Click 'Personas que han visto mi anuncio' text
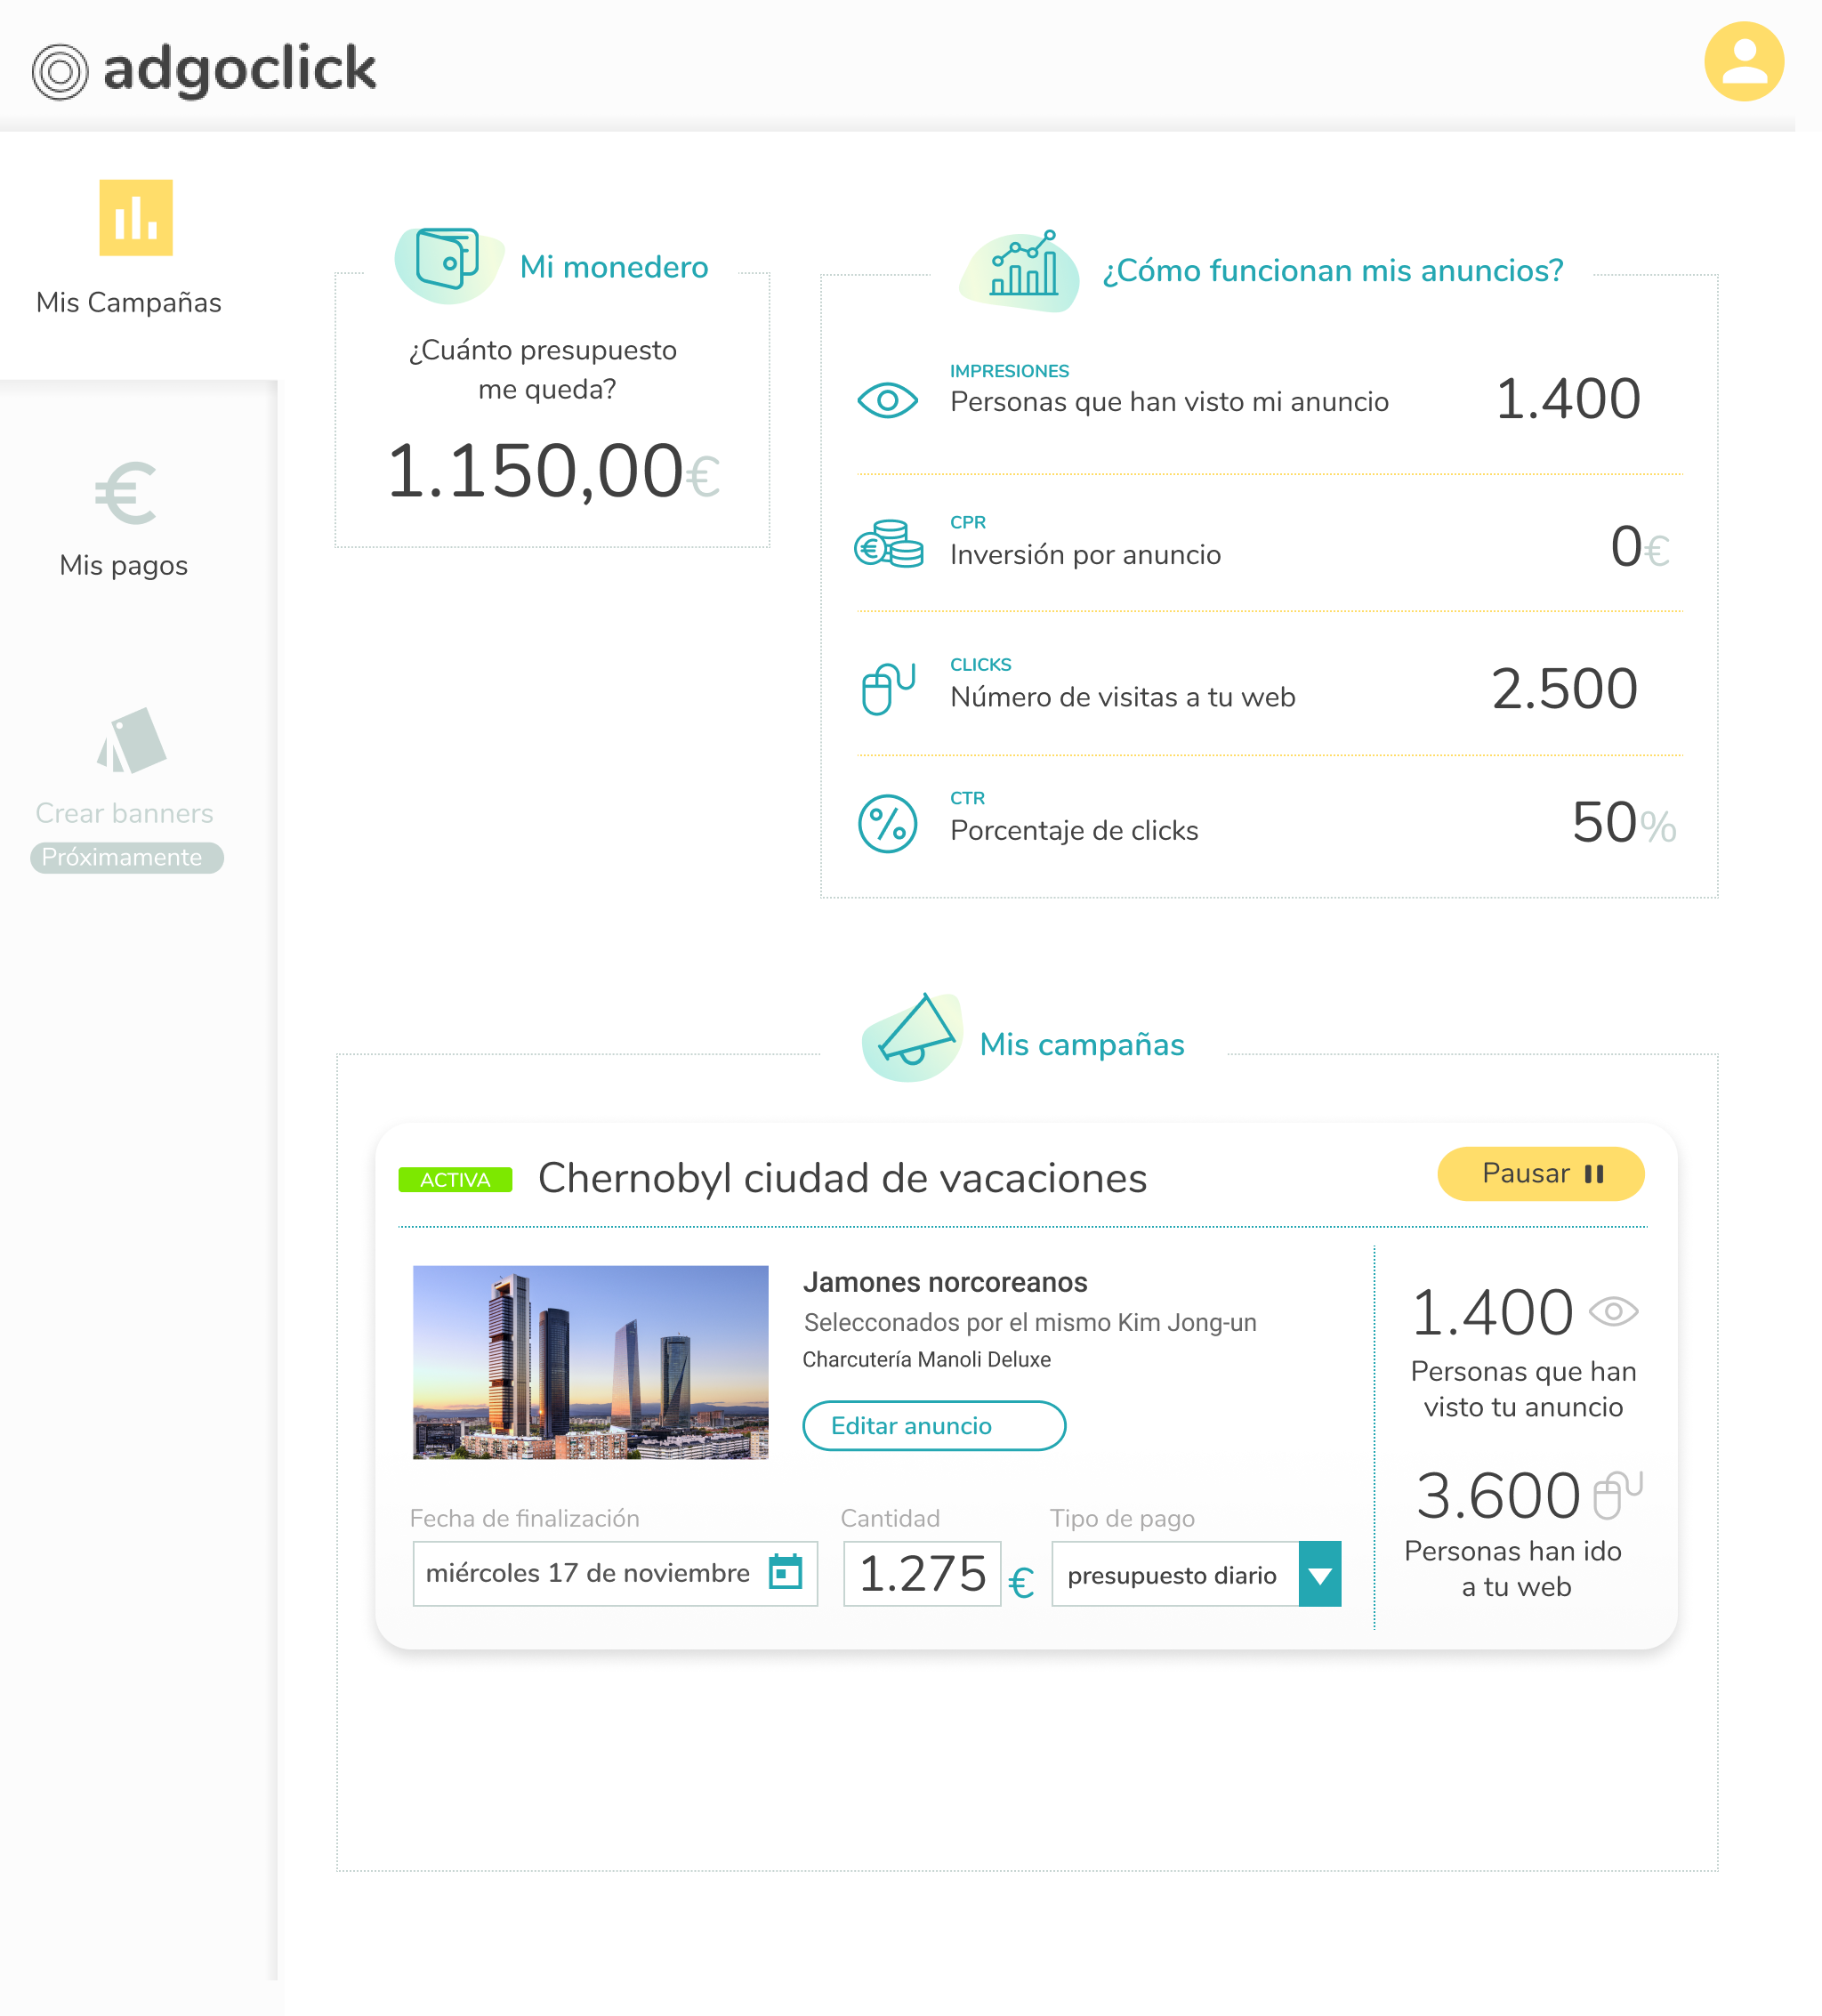Screen dimensions: 1822x2016 pyautogui.click(x=1169, y=402)
